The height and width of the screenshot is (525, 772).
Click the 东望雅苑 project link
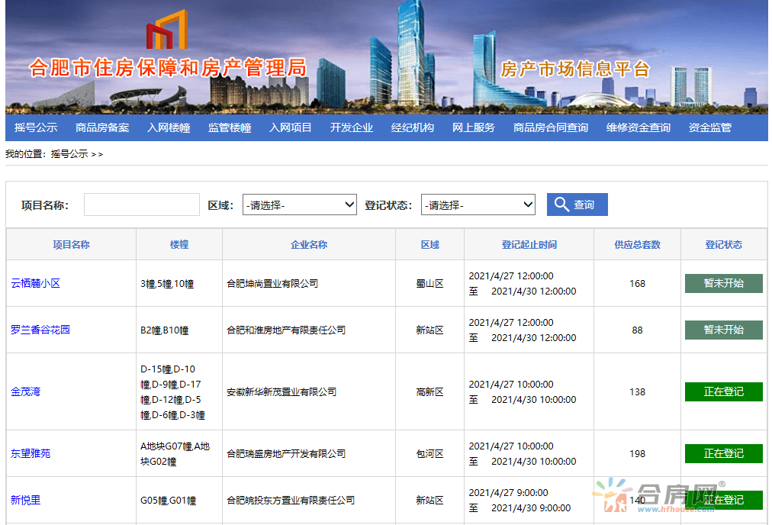click(31, 453)
